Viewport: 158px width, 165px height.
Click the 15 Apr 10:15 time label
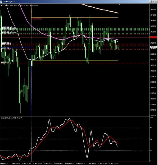tap(91, 163)
